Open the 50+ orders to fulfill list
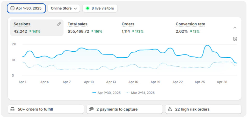Screen dimensions: 248x118 click(46, 109)
